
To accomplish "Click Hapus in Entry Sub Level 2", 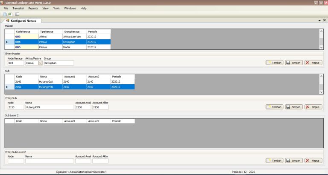I will point(313,161).
